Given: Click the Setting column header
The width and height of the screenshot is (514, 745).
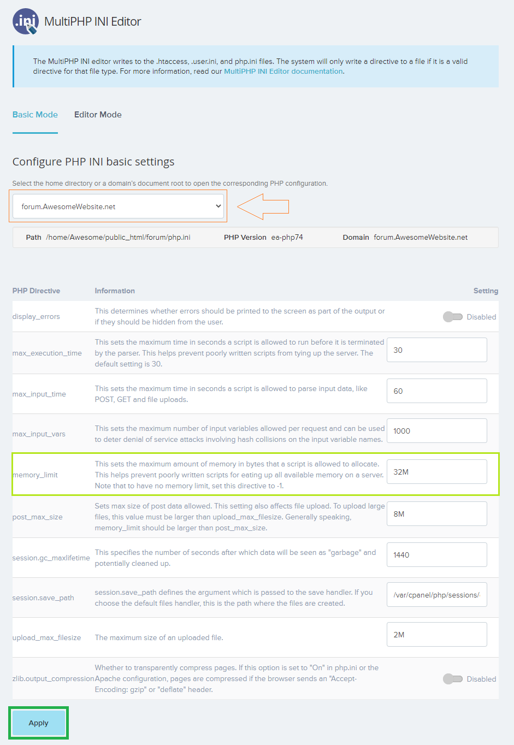Looking at the screenshot, I should [x=486, y=291].
